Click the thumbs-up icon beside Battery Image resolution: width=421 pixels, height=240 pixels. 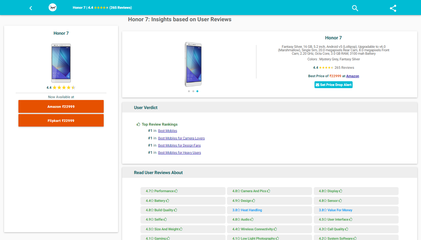(168, 201)
